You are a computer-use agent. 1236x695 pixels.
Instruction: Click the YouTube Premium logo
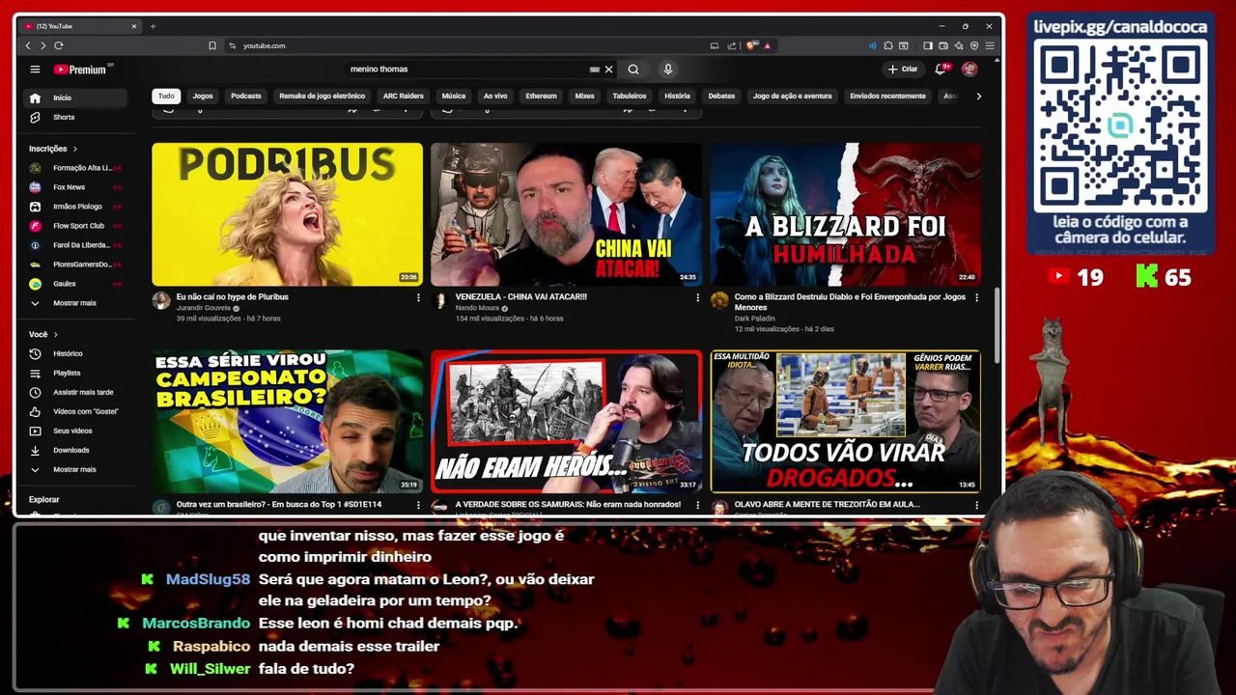(x=83, y=69)
